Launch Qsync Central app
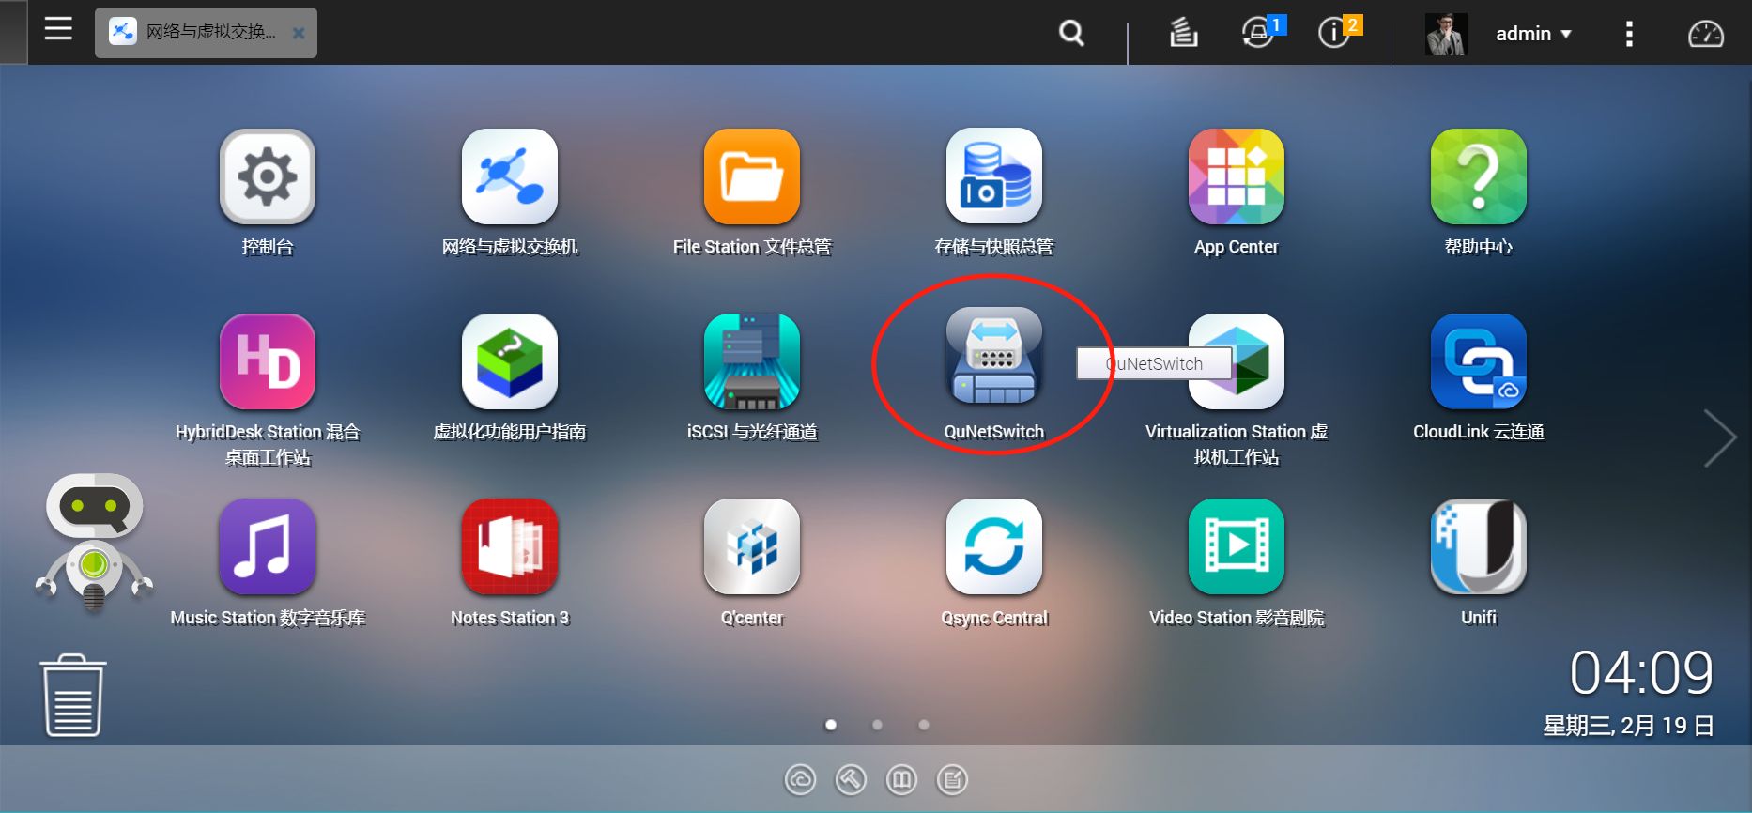 tap(994, 546)
